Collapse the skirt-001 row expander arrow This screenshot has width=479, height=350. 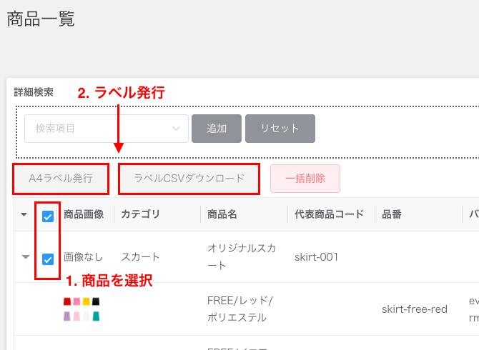click(x=26, y=256)
